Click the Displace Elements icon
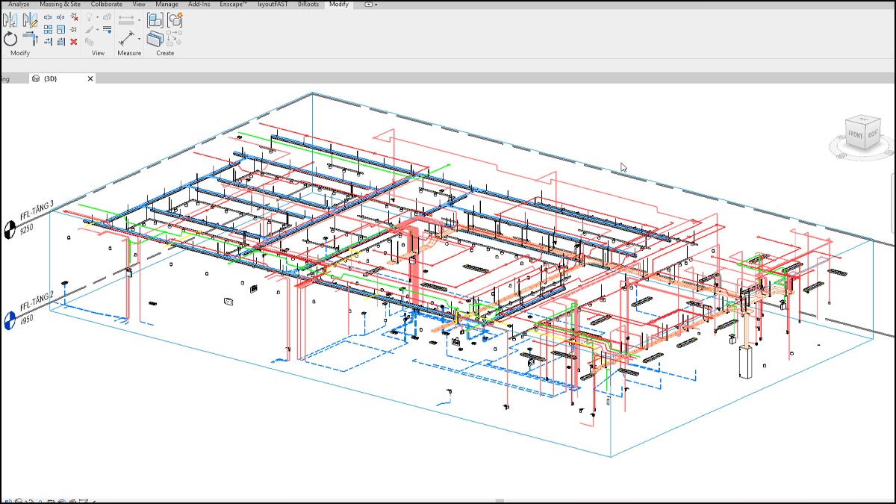Viewport: 896px width, 504px height. [x=107, y=16]
